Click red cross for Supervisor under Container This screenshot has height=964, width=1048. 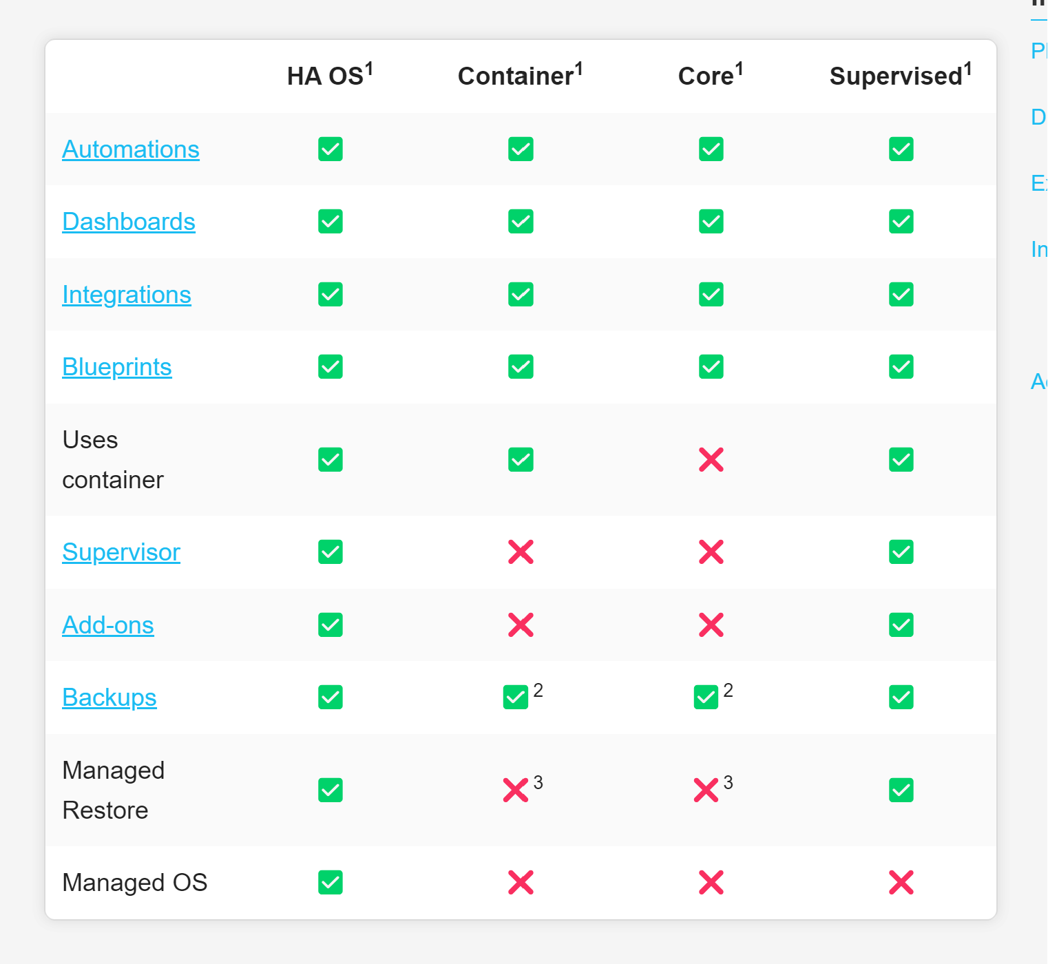(x=521, y=552)
